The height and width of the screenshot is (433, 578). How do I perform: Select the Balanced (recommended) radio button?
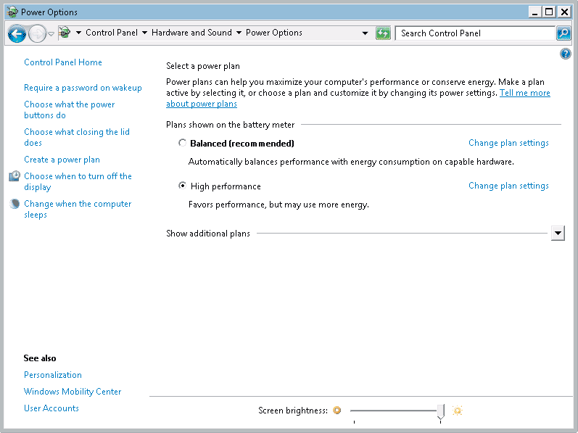(182, 143)
